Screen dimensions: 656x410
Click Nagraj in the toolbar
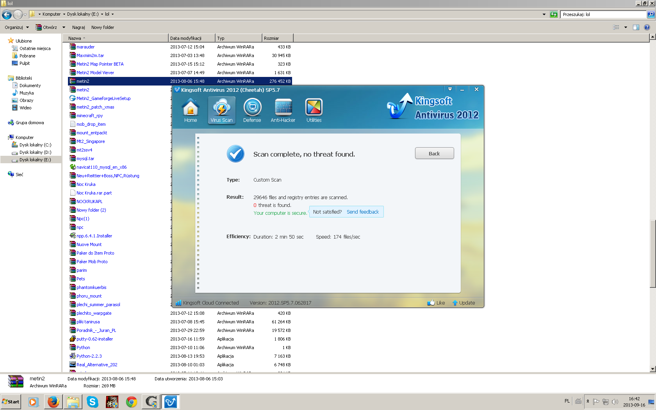click(x=78, y=27)
